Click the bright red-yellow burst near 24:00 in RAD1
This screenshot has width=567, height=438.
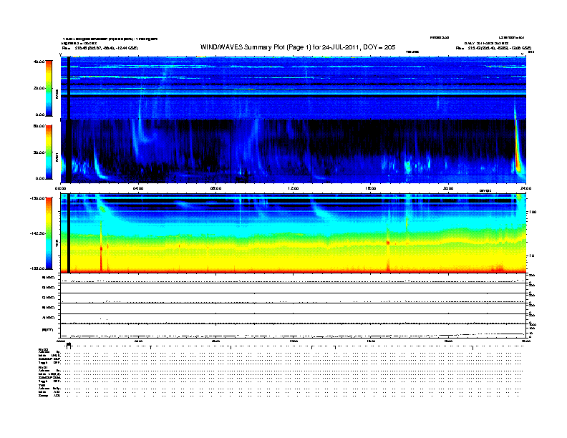pos(518,152)
